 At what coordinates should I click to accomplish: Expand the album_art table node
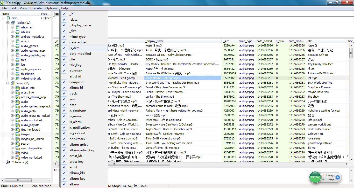(x=12, y=27)
